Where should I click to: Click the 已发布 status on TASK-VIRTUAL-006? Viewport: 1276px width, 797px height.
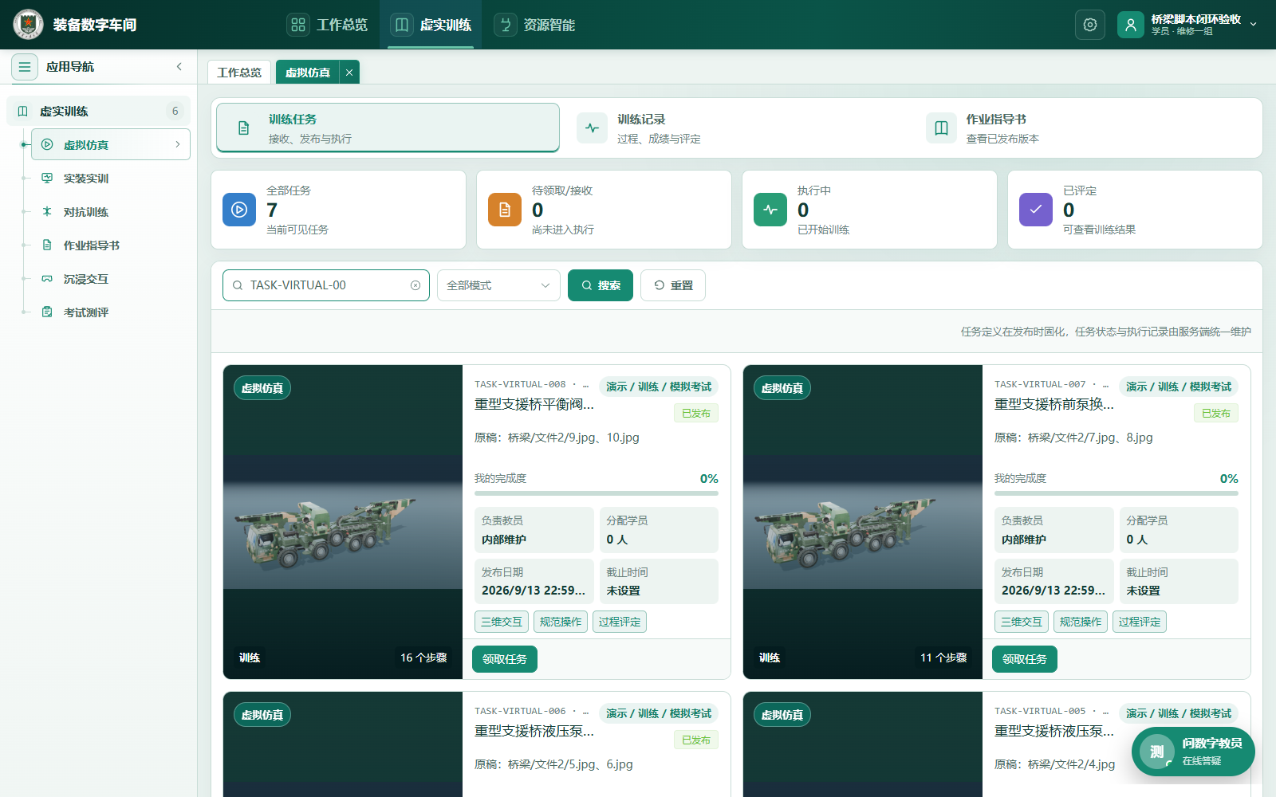point(696,740)
